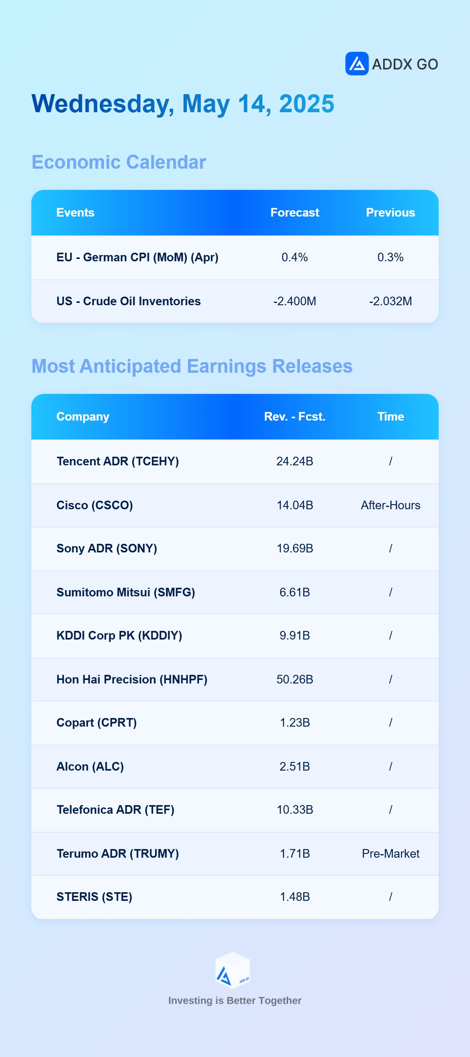Click the Time column header
Screen dimensions: 470x1057
coord(390,416)
